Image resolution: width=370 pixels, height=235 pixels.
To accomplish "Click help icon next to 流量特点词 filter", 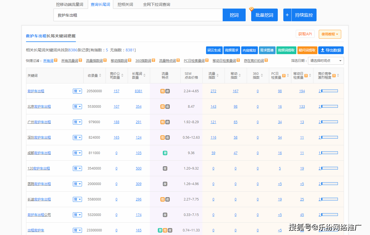I will [178, 60].
